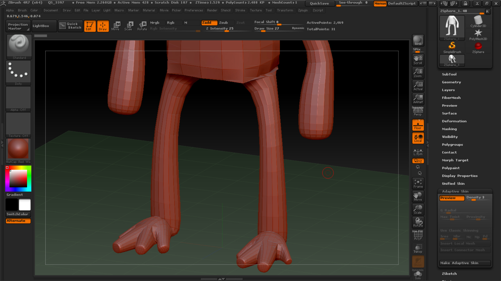
Task: Activate the Floor grid toggle
Action: coord(418,125)
